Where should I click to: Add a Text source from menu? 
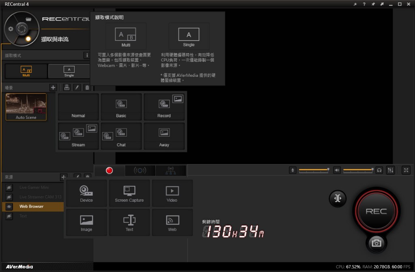129,222
